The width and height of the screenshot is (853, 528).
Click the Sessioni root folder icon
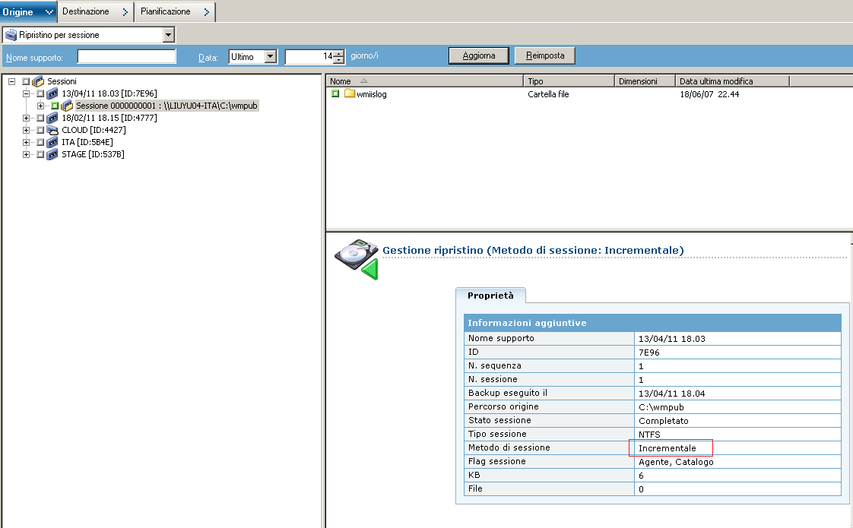(x=38, y=81)
